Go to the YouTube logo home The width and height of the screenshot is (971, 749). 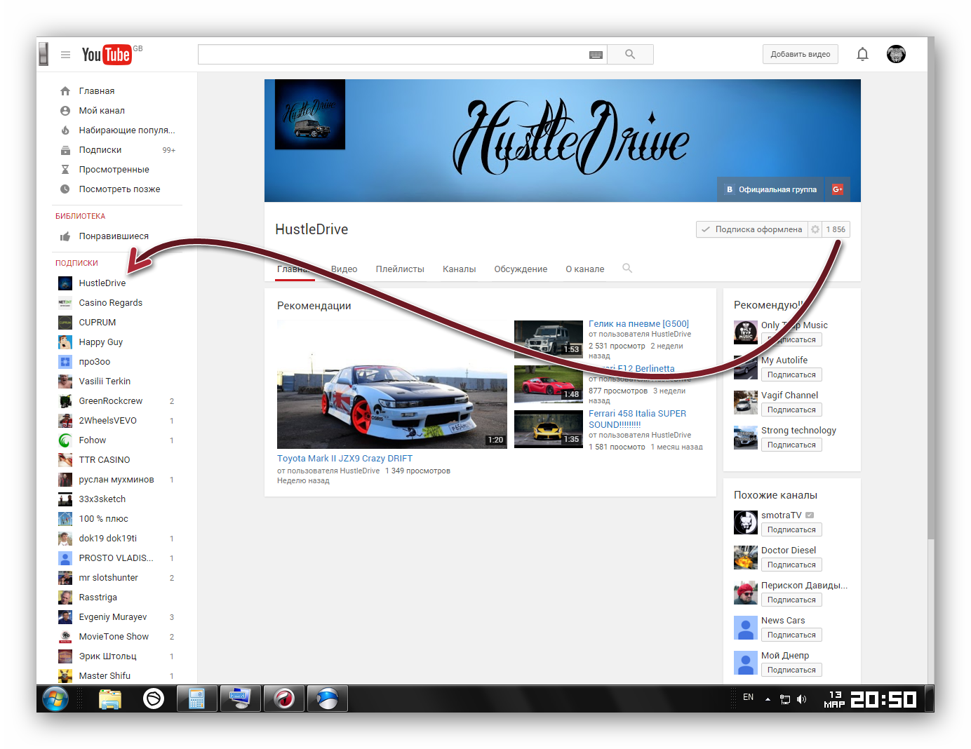107,55
